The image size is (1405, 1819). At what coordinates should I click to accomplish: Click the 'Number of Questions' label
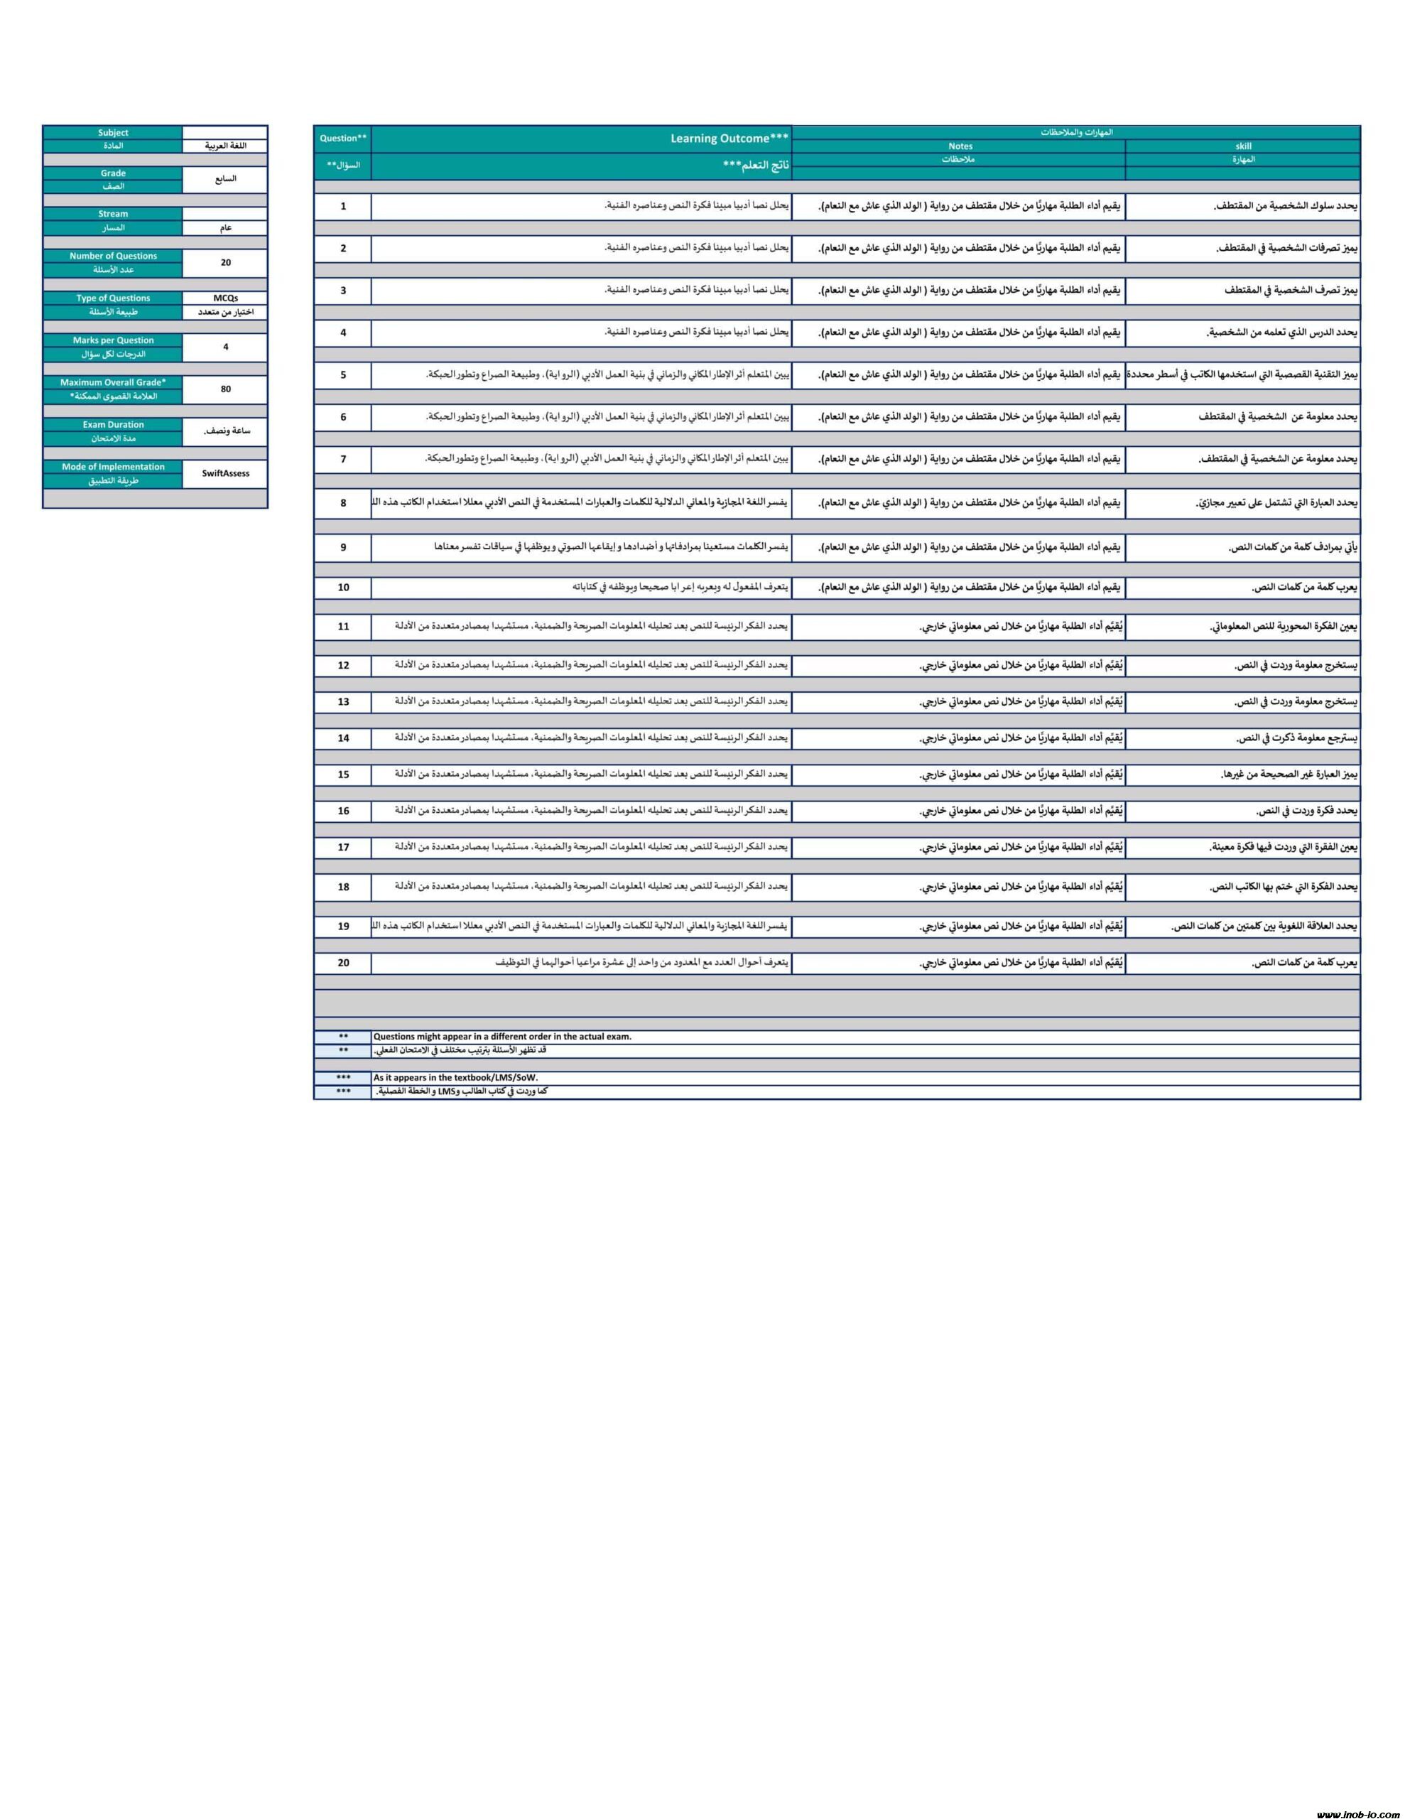pos(113,256)
